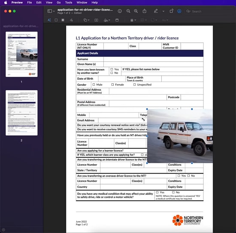Click the Apple logo menu
This screenshot has width=236, height=233.
click(x=6, y=3)
